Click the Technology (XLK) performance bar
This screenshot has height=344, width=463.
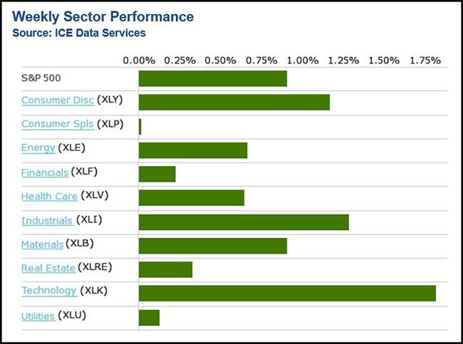[286, 293]
